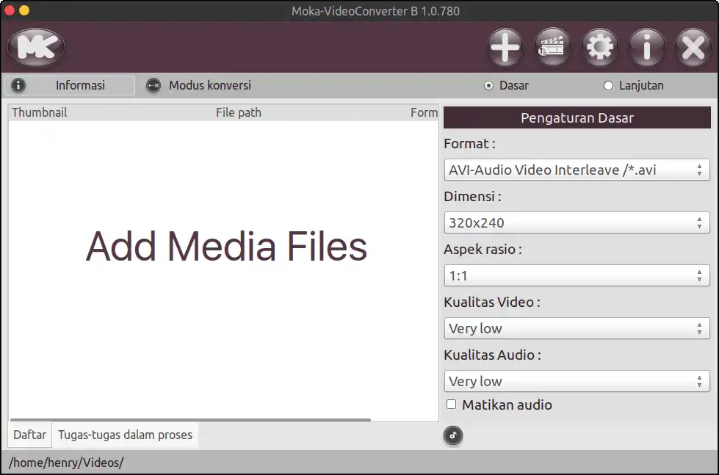Click the Thumbnail column header
Screen dimensions: 719x475
click(40, 113)
